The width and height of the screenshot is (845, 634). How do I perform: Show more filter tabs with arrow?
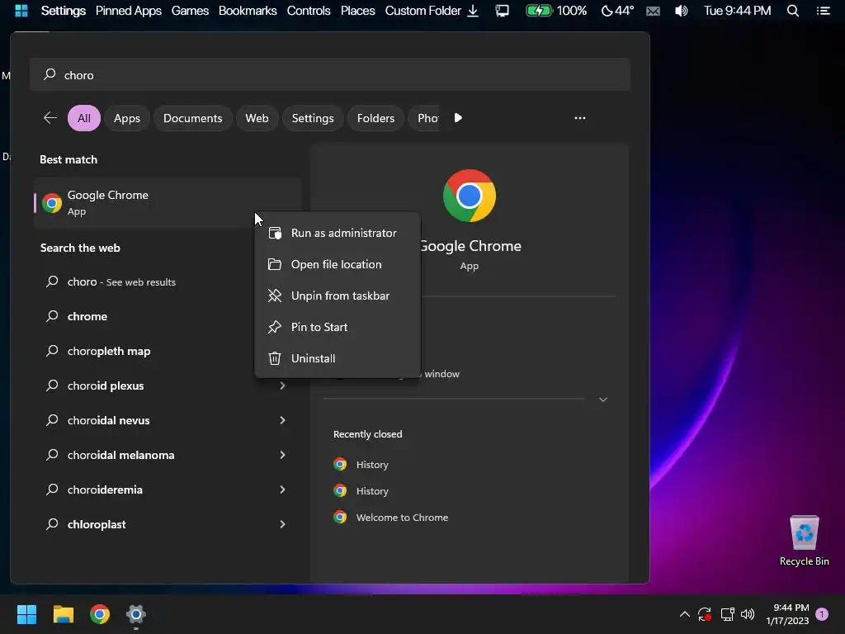(x=458, y=118)
